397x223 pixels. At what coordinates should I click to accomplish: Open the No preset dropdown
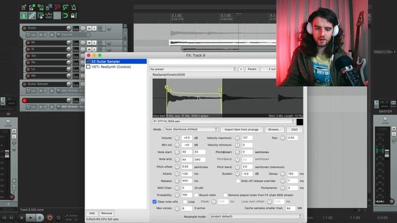[x=193, y=69]
